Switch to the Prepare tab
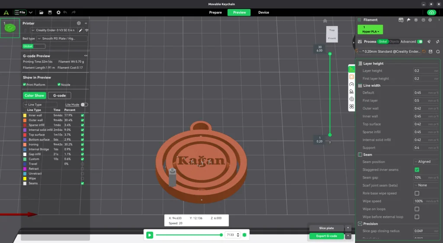443x243 pixels. (215, 13)
